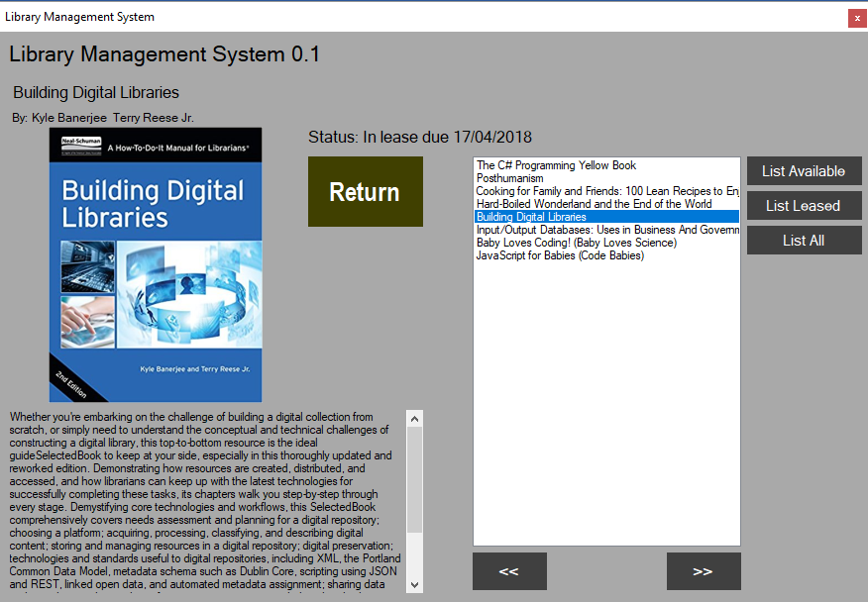The image size is (868, 602).
Task: Click the description scrollbar thumb
Action: point(414,479)
